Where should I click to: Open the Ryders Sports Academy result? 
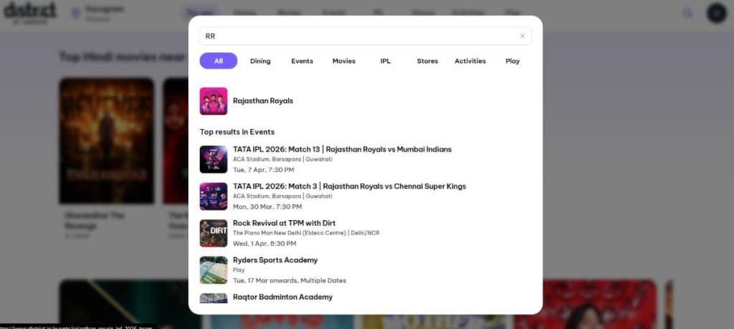point(275,260)
